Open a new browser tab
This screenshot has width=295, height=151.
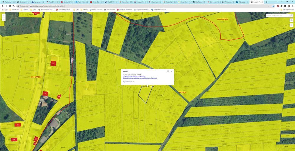[266, 2]
